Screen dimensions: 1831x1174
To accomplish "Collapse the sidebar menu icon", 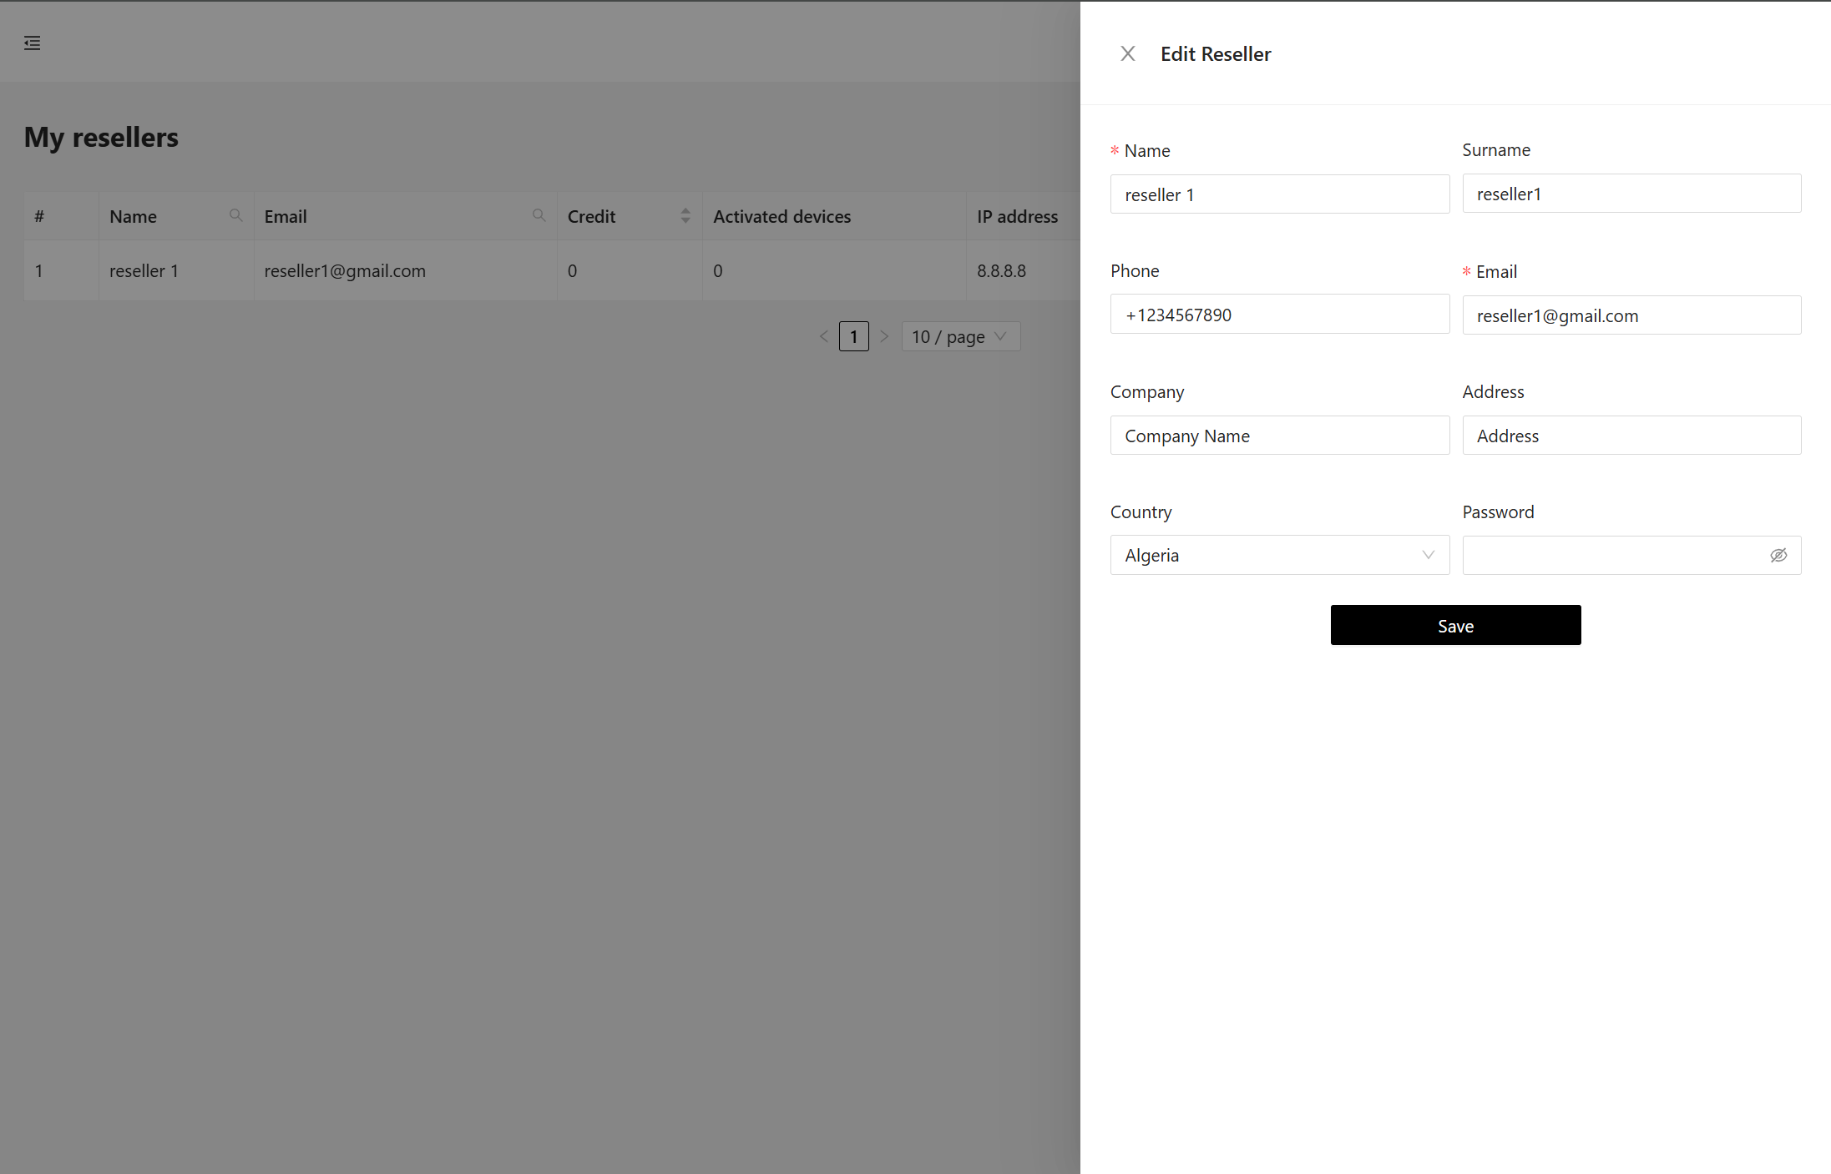I will point(32,43).
